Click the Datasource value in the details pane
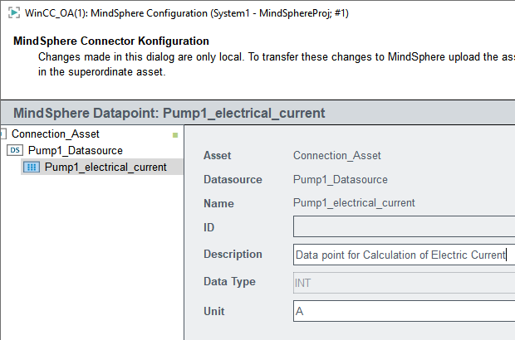The height and width of the screenshot is (340, 515). [x=341, y=179]
